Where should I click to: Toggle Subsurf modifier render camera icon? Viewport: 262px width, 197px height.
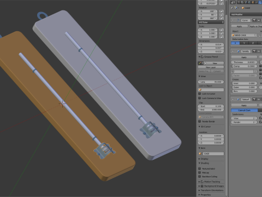tap(254, 100)
